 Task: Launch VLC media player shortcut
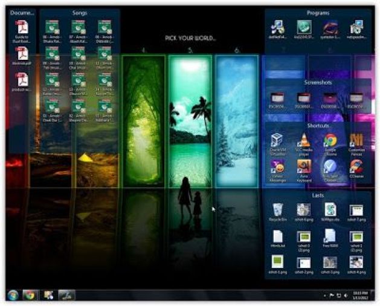pyautogui.click(x=304, y=144)
